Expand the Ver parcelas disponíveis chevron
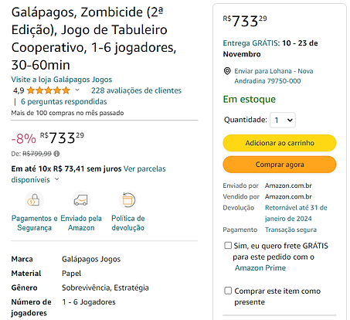Image resolution: width=350 pixels, height=320 pixels. coord(57,179)
